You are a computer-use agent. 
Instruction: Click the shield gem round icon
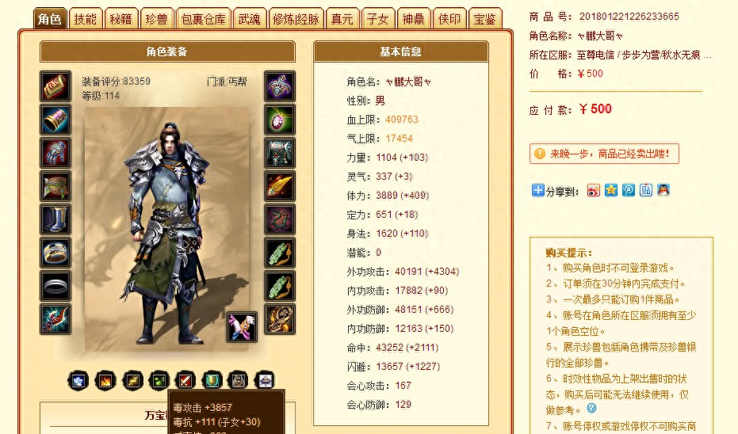[212, 380]
